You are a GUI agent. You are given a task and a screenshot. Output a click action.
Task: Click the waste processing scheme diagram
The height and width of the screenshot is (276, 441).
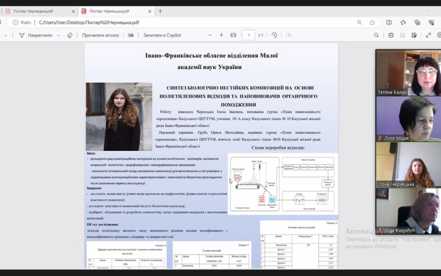coord(283,184)
